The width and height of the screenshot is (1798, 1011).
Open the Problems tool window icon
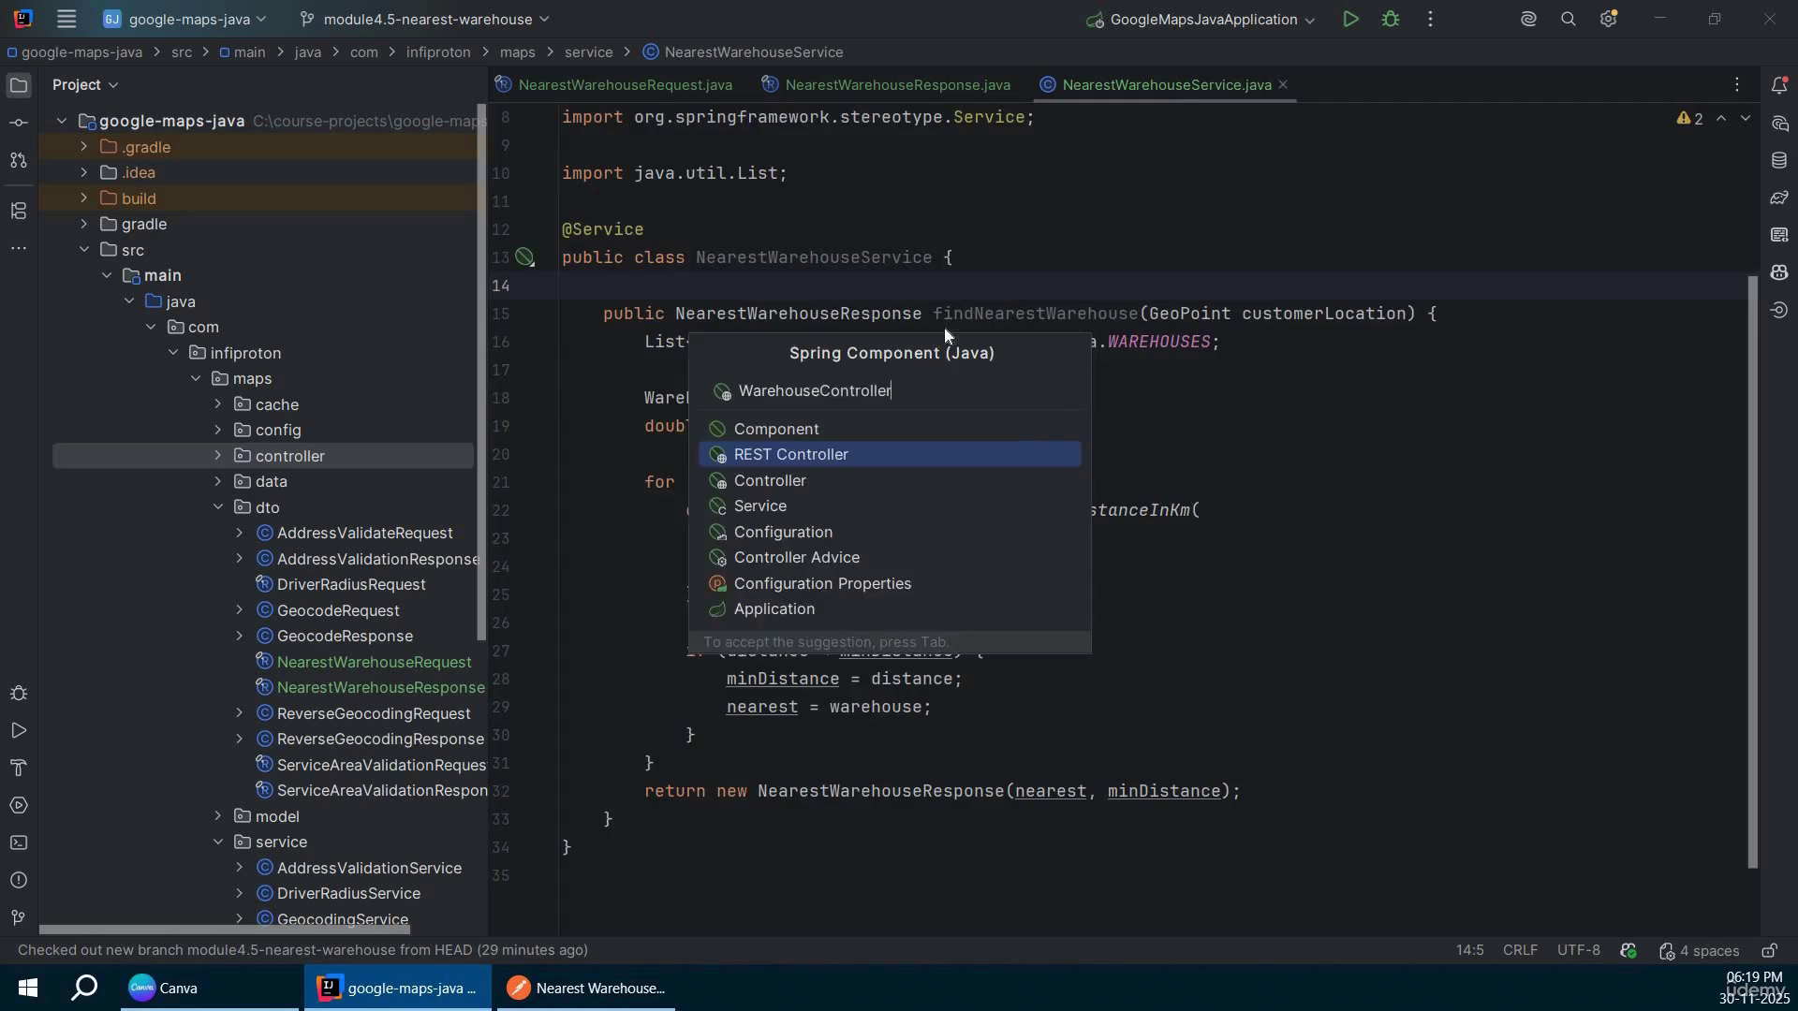point(19,880)
